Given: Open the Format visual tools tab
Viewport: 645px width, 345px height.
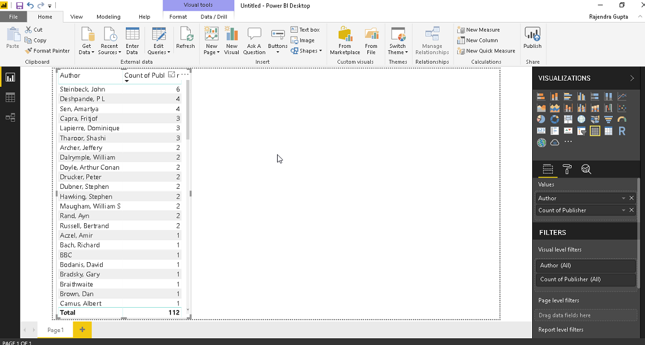Looking at the screenshot, I should [178, 17].
